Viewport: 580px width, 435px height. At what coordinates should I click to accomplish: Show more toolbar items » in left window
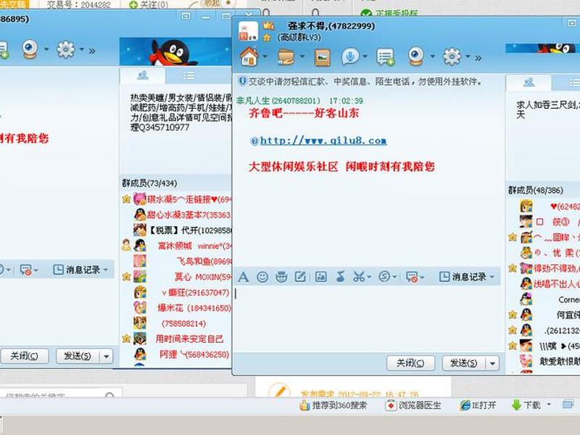click(92, 51)
